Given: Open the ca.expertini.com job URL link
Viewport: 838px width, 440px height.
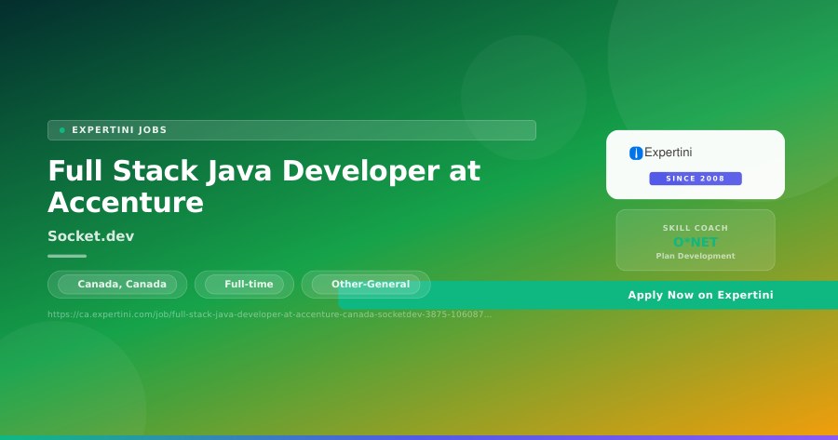Looking at the screenshot, I should (269, 314).
